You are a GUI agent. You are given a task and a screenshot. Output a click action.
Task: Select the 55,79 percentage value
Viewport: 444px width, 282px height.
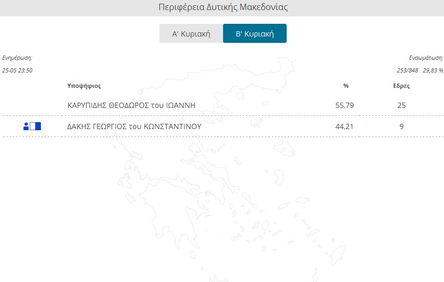pyautogui.click(x=344, y=105)
